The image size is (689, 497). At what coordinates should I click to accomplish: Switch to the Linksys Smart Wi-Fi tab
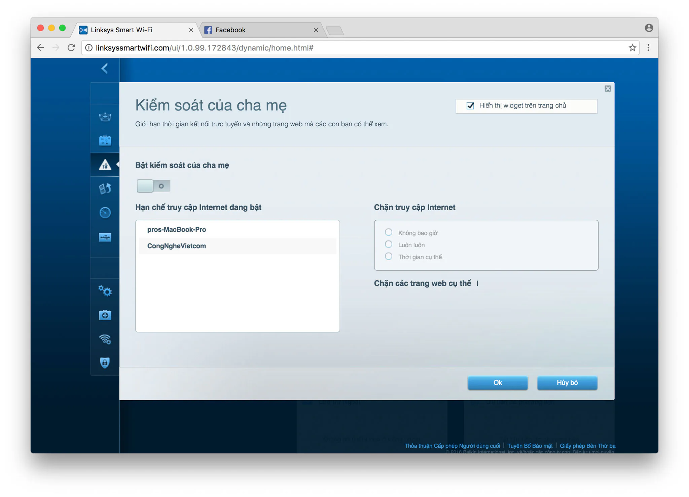click(x=135, y=30)
